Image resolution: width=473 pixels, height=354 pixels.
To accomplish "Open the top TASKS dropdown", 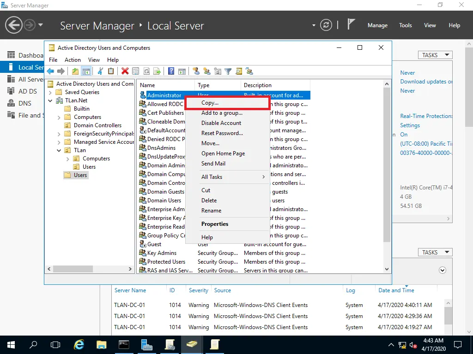I will point(435,55).
